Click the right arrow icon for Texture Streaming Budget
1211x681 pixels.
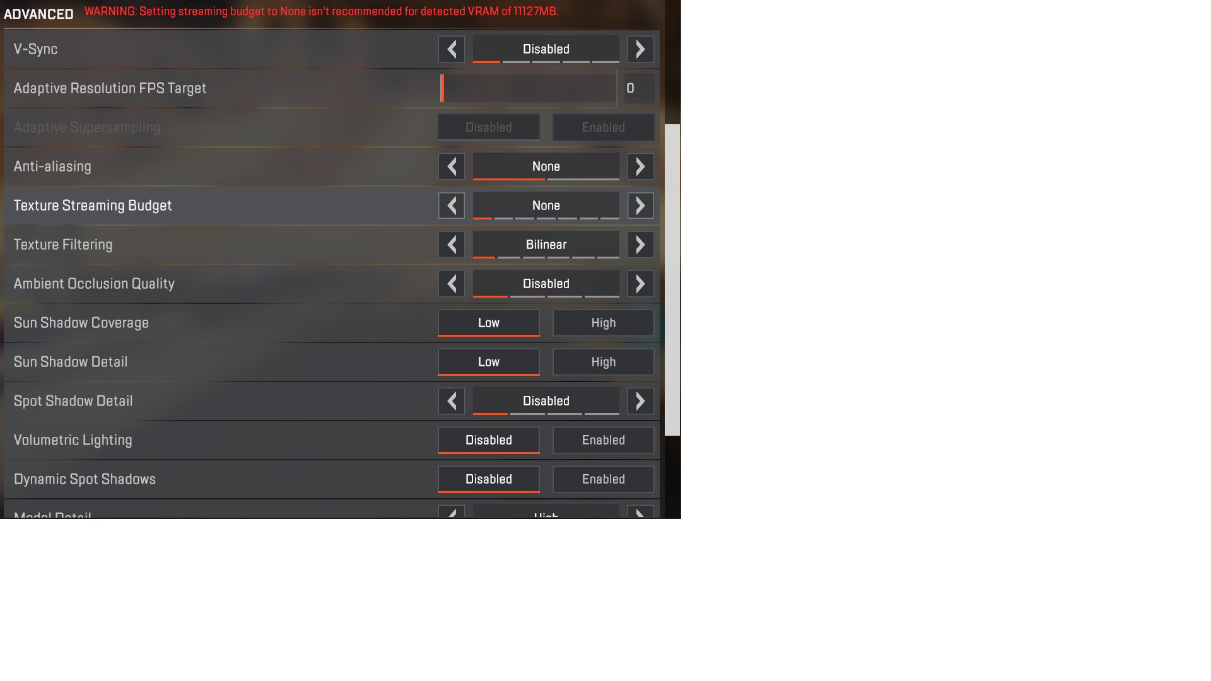(x=640, y=206)
